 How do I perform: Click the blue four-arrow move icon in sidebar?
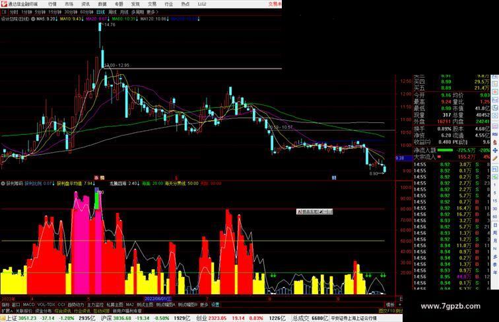pos(495,150)
